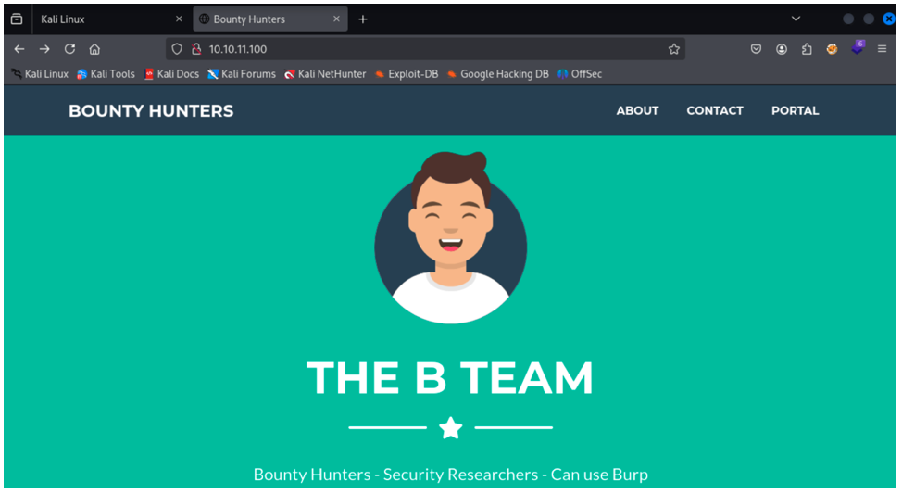The image size is (902, 494).
Task: Click the THE B TEAM heading
Action: pos(450,378)
